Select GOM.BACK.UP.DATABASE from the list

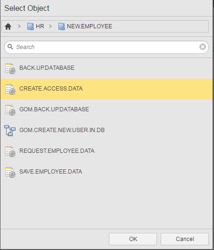pyautogui.click(x=107, y=110)
